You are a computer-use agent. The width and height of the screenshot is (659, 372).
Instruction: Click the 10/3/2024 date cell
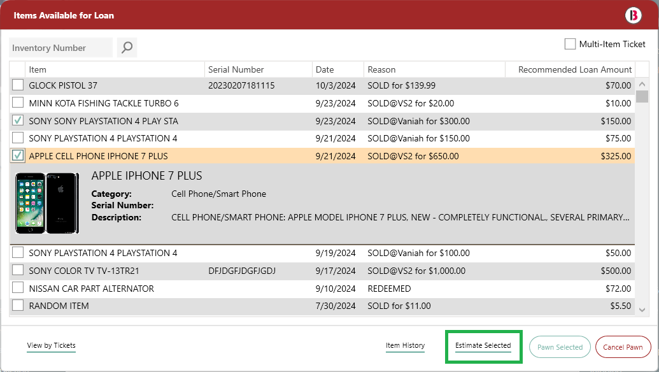click(336, 85)
